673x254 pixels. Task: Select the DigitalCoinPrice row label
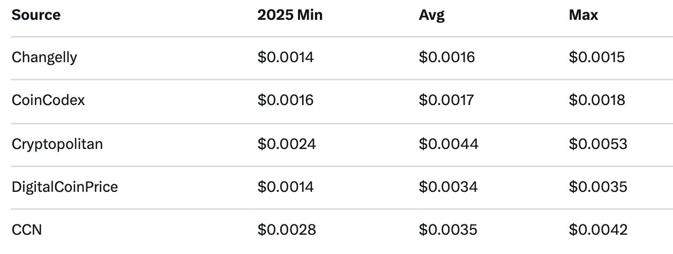pos(65,186)
